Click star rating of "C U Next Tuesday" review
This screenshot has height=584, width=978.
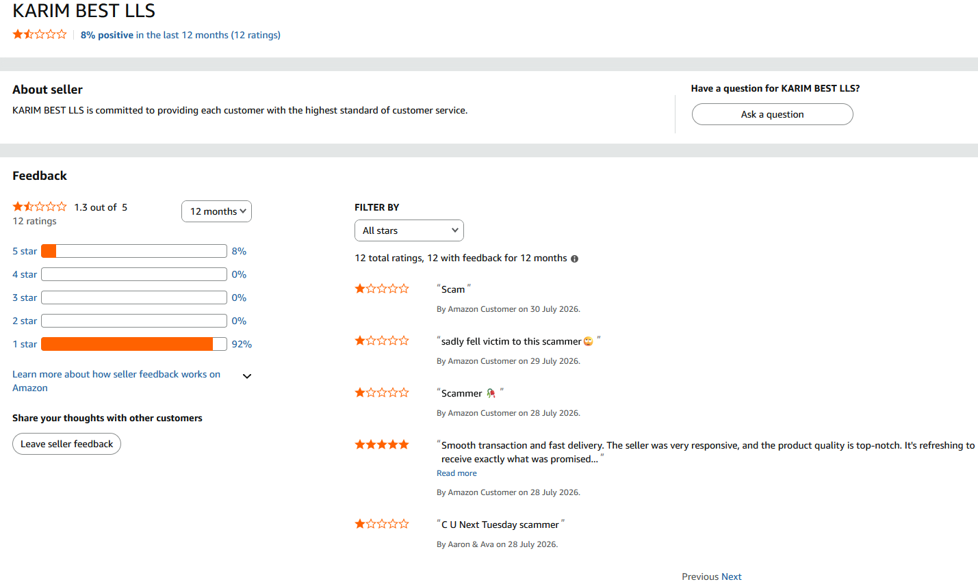click(382, 524)
